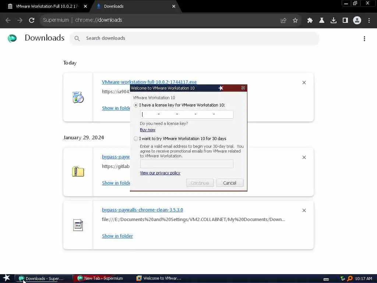Open the Start star button on taskbar
Viewport: 377px width, 283px height.
(x=7, y=278)
